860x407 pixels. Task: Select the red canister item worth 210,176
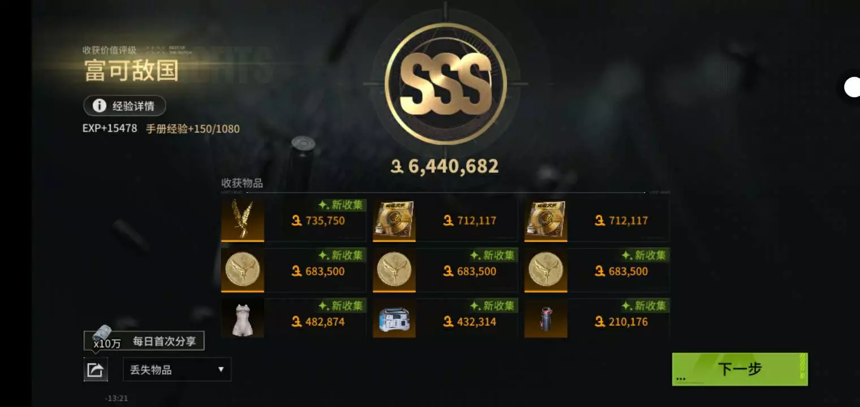pyautogui.click(x=545, y=318)
